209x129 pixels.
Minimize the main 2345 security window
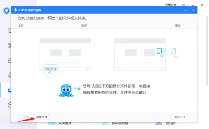click(x=193, y=5)
